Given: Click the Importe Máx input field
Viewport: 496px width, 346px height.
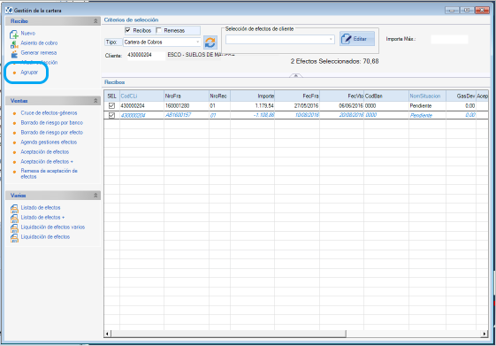Looking at the screenshot, I should pyautogui.click(x=449, y=39).
